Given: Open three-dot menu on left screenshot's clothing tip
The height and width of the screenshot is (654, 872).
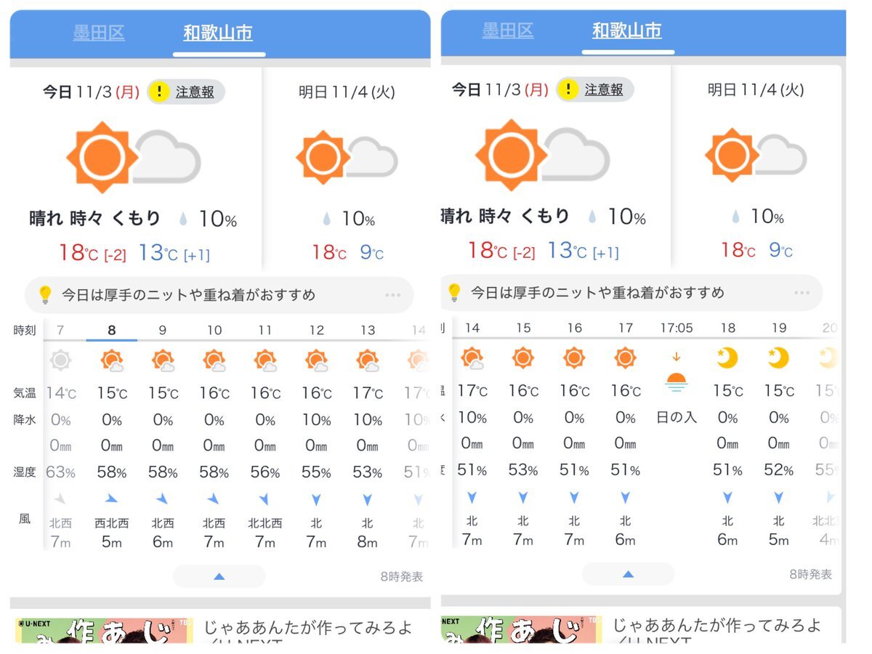Looking at the screenshot, I should (392, 295).
